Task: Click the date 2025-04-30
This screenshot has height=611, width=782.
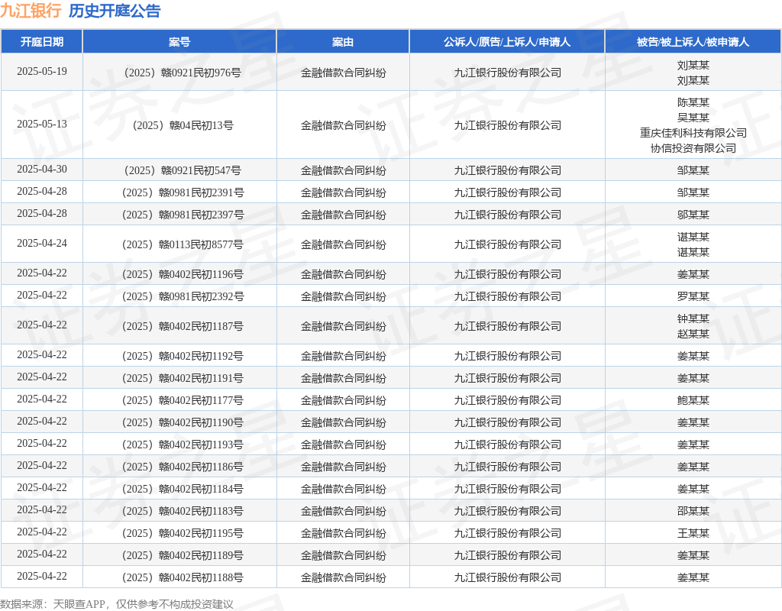Action: coord(42,170)
